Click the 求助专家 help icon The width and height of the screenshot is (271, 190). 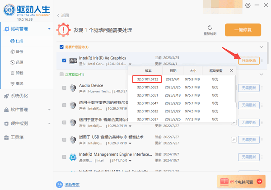(59, 184)
